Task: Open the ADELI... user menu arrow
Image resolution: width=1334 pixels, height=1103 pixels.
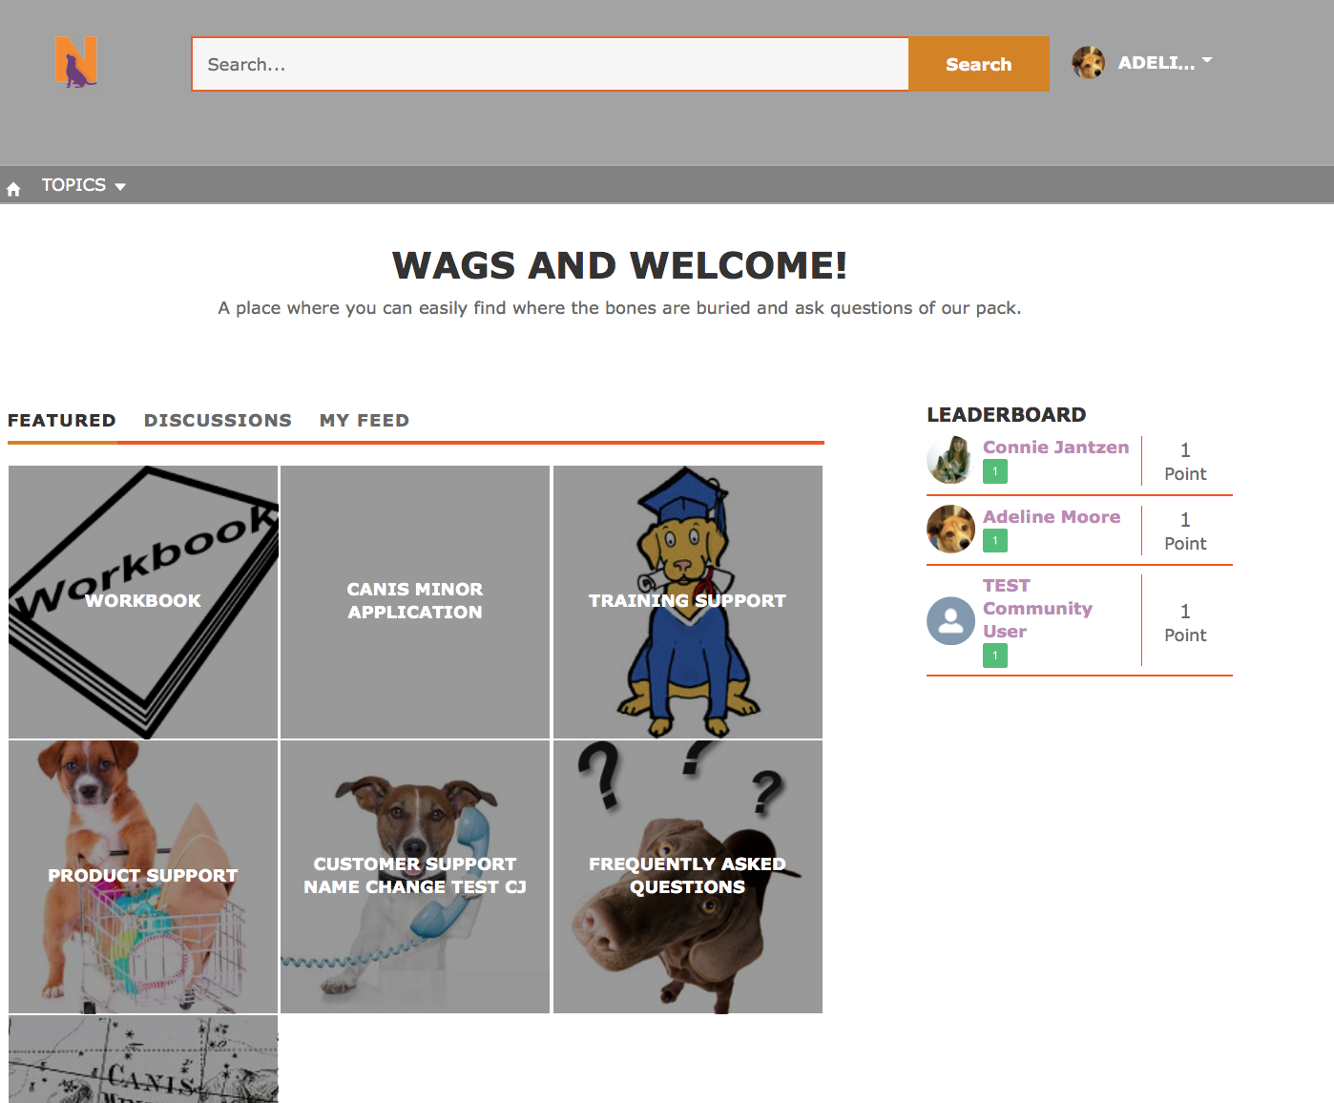Action: pyautogui.click(x=1207, y=61)
